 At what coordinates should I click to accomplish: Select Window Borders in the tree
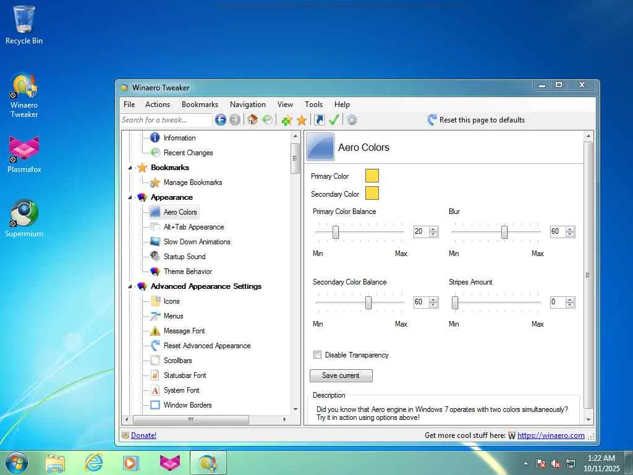coord(187,405)
